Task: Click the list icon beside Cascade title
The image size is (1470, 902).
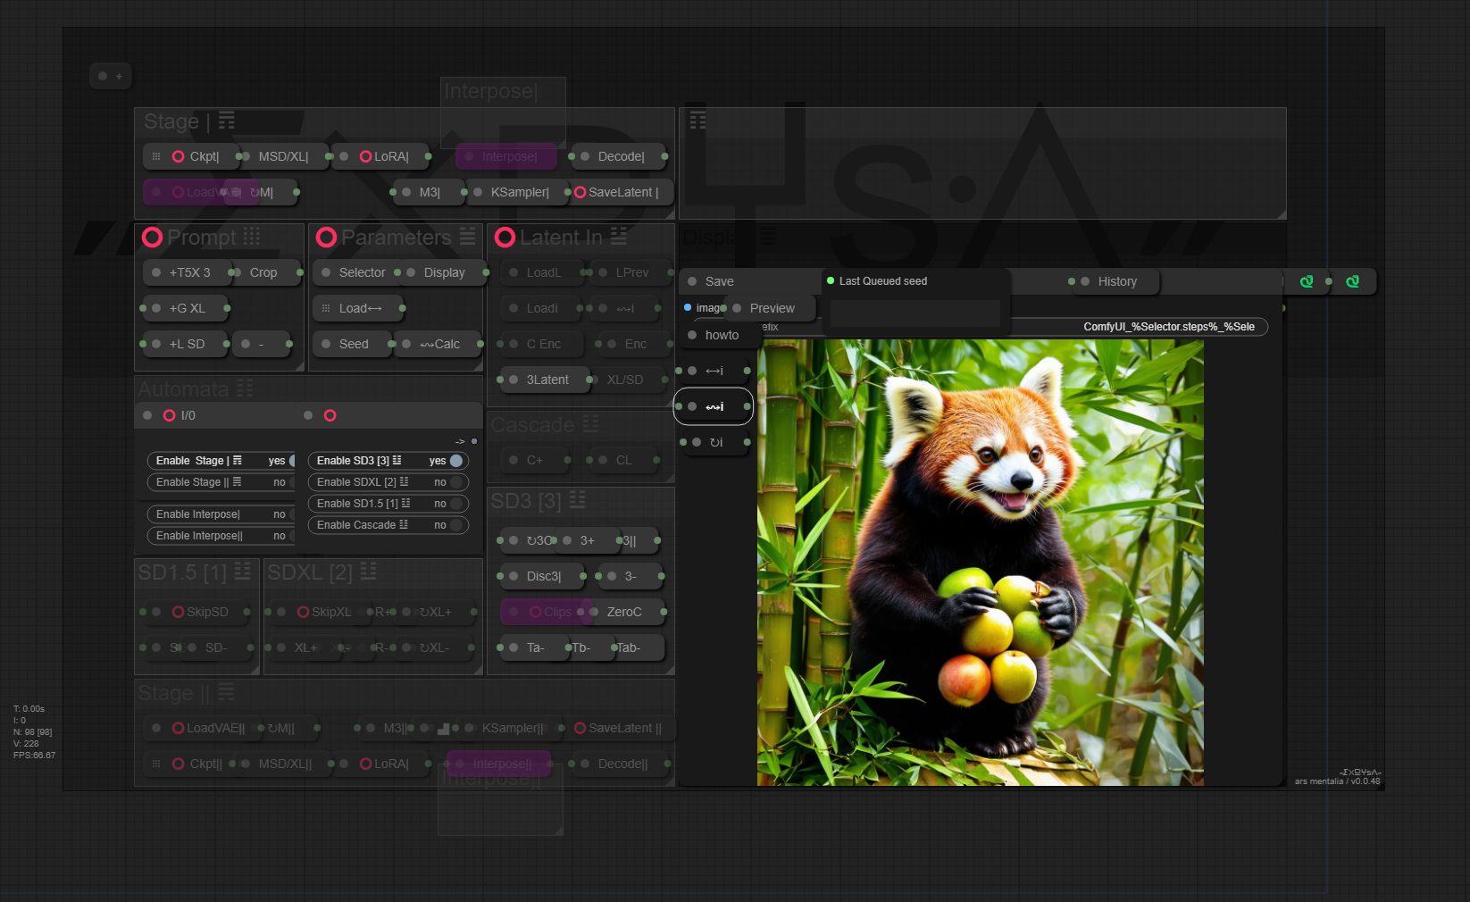Action: pyautogui.click(x=590, y=424)
